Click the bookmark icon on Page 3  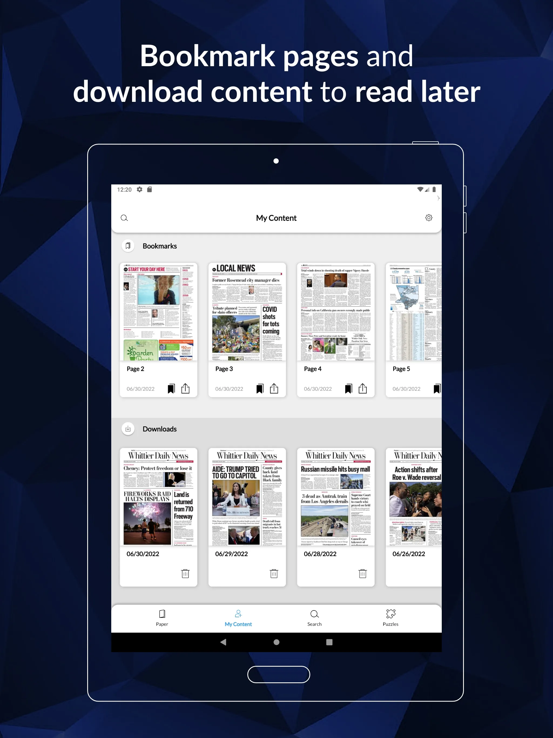click(x=260, y=388)
